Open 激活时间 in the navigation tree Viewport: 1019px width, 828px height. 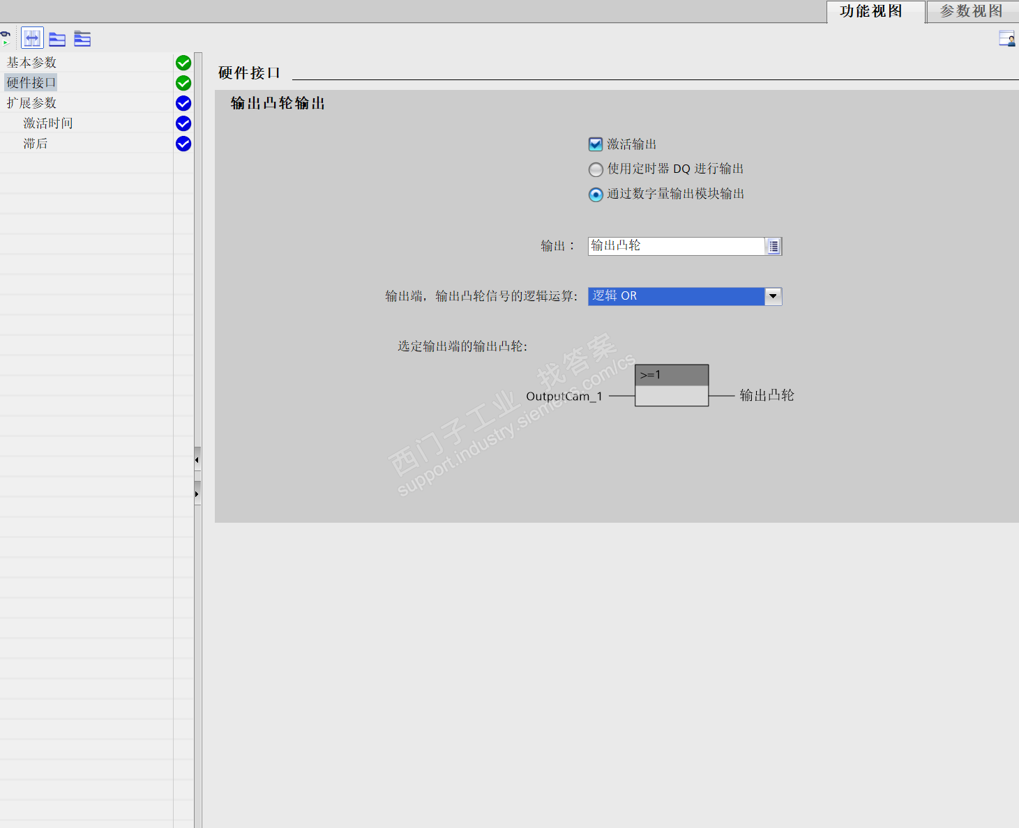point(48,123)
